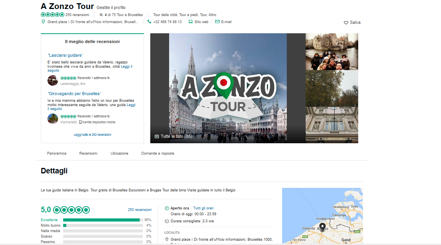
Task: Click the Grand place address in the header
Action: tap(93, 22)
